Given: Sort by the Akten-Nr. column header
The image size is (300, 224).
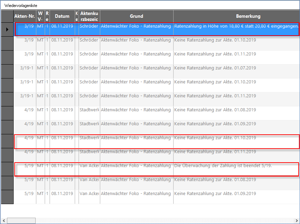Looking at the screenshot, I should [x=24, y=16].
